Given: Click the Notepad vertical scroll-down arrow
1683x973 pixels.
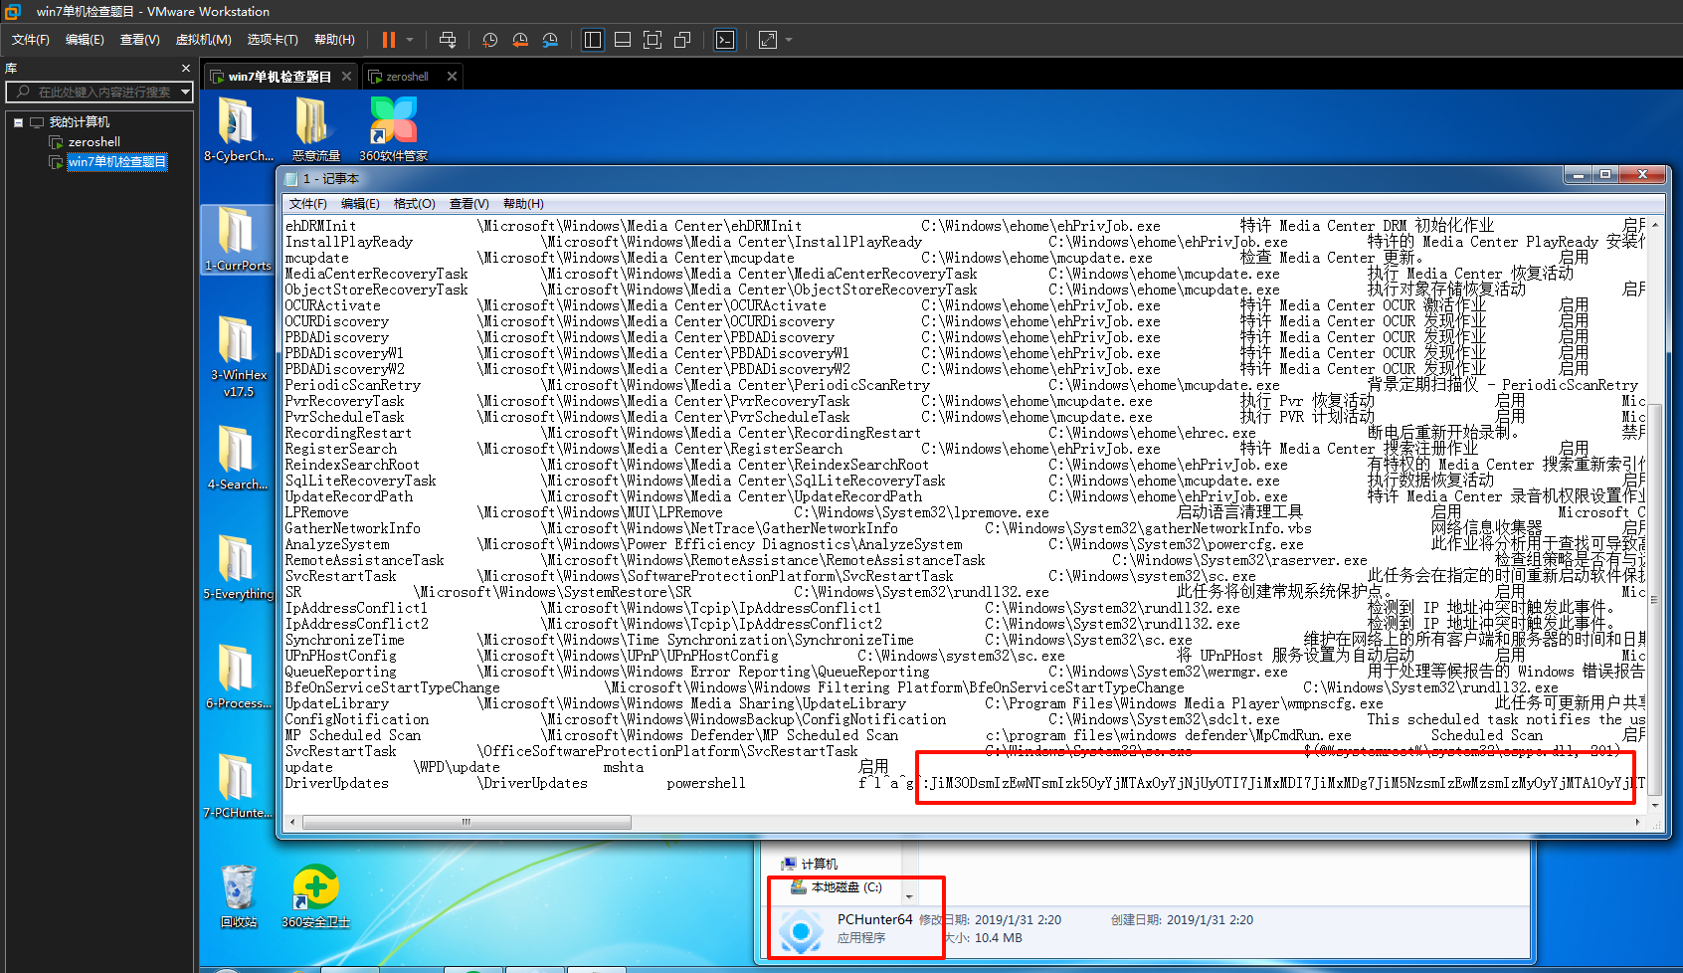Looking at the screenshot, I should pyautogui.click(x=1655, y=805).
